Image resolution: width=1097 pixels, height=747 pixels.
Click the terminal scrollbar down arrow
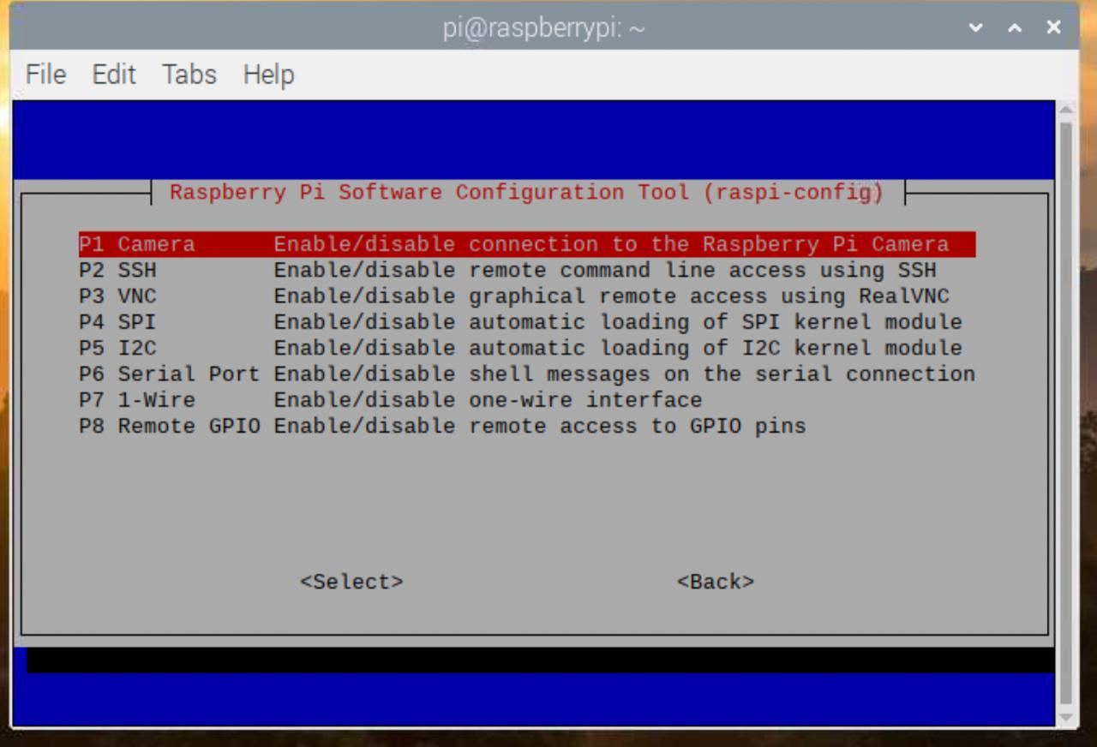(1066, 718)
